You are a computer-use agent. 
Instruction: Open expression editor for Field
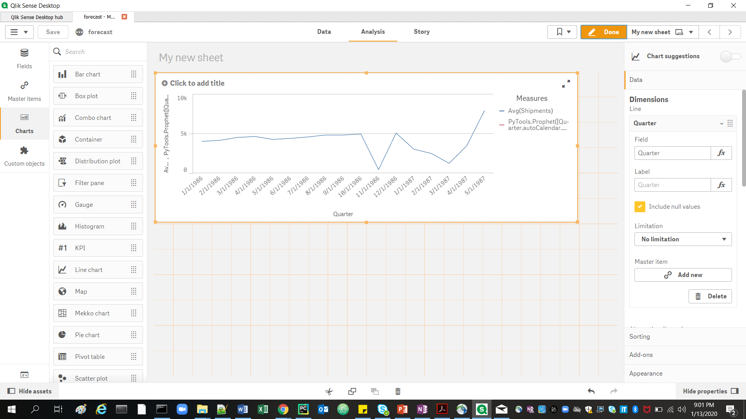pyautogui.click(x=721, y=153)
